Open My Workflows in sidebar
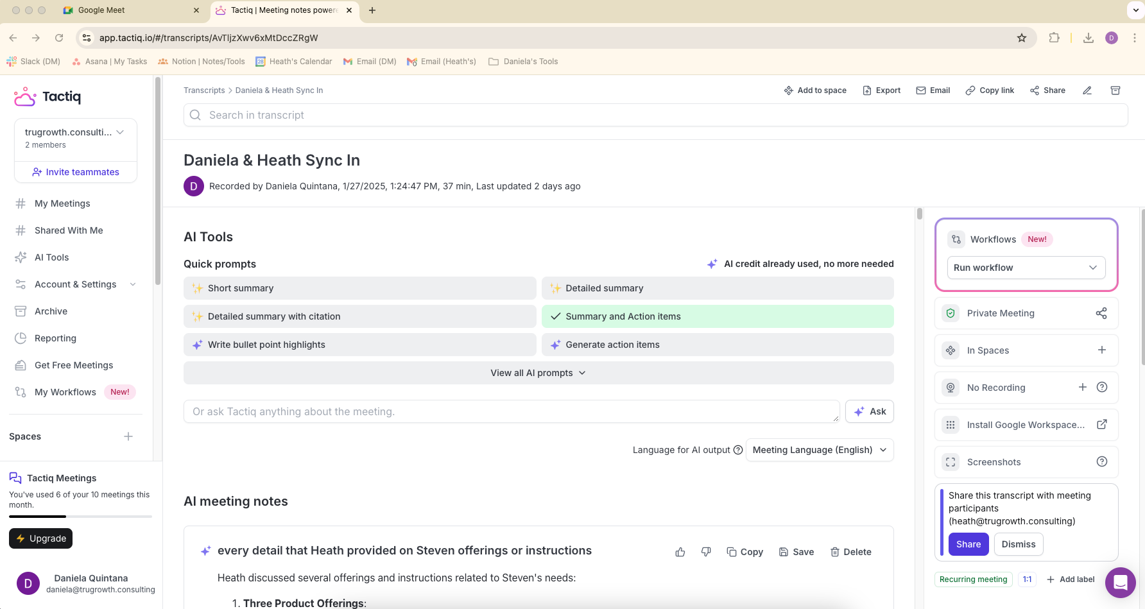The height and width of the screenshot is (609, 1145). click(65, 392)
